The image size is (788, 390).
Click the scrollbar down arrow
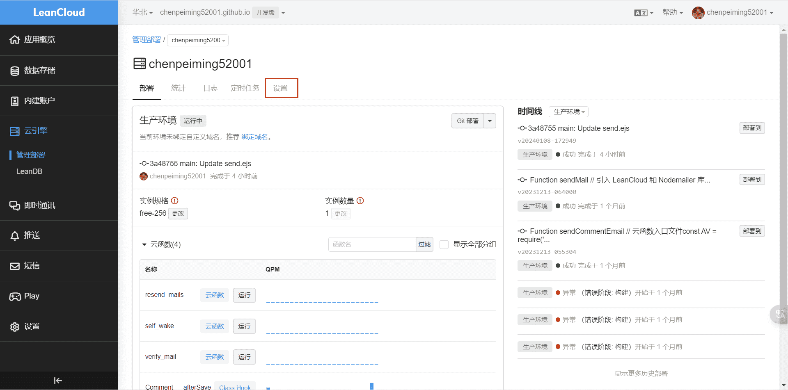(x=783, y=385)
